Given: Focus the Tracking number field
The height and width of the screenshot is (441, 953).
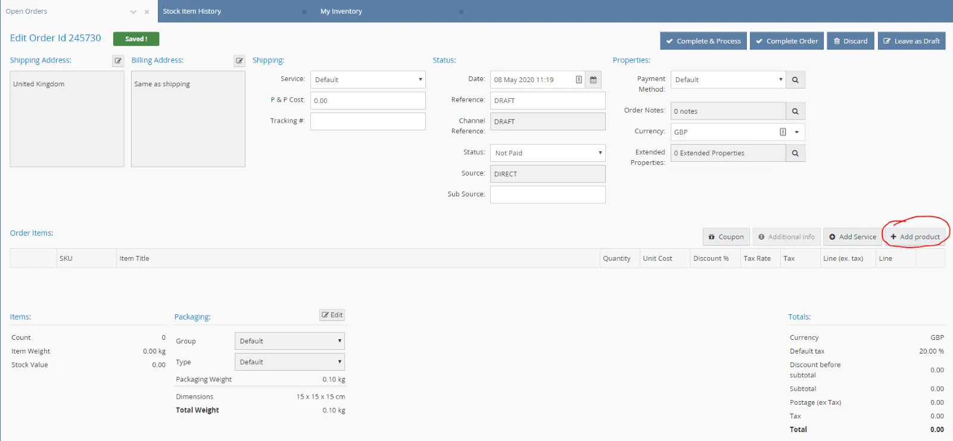Looking at the screenshot, I should (368, 121).
